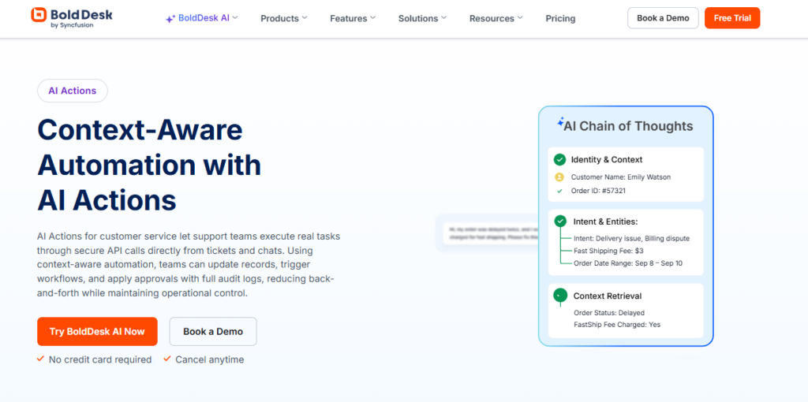Click the AI Chain of Thoughts title
Viewport: 808px width, 402px height.
click(x=628, y=126)
